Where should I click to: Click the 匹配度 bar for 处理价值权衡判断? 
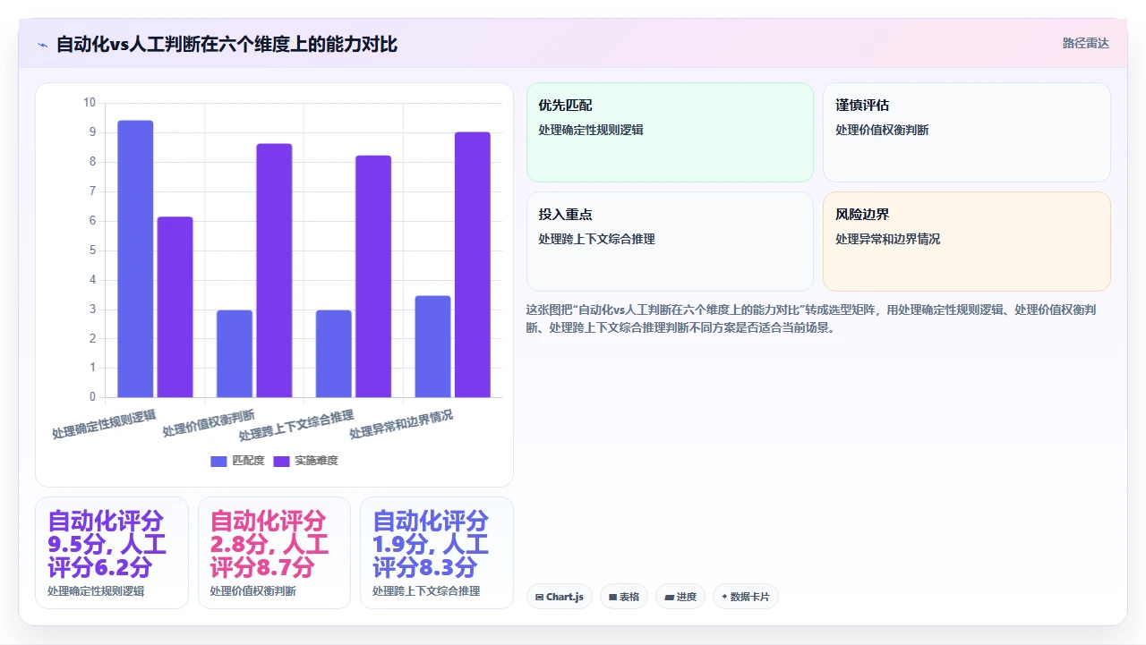[x=235, y=353]
